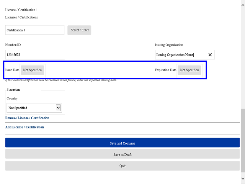The width and height of the screenshot is (245, 184).
Task: Click the vertical scrollbar thumb
Action: coord(243,140)
